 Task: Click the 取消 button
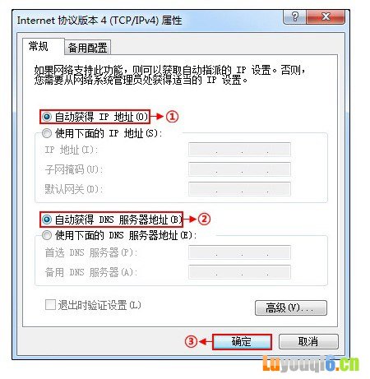coord(308,342)
